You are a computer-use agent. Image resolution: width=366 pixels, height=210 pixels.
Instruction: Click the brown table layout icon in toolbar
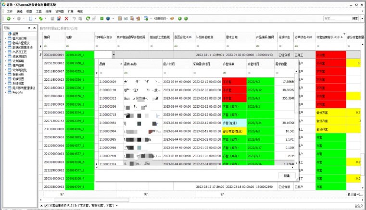click(120, 19)
